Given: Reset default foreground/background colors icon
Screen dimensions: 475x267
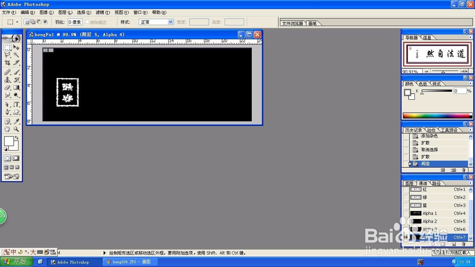Looking at the screenshot, I should click(x=5, y=149).
